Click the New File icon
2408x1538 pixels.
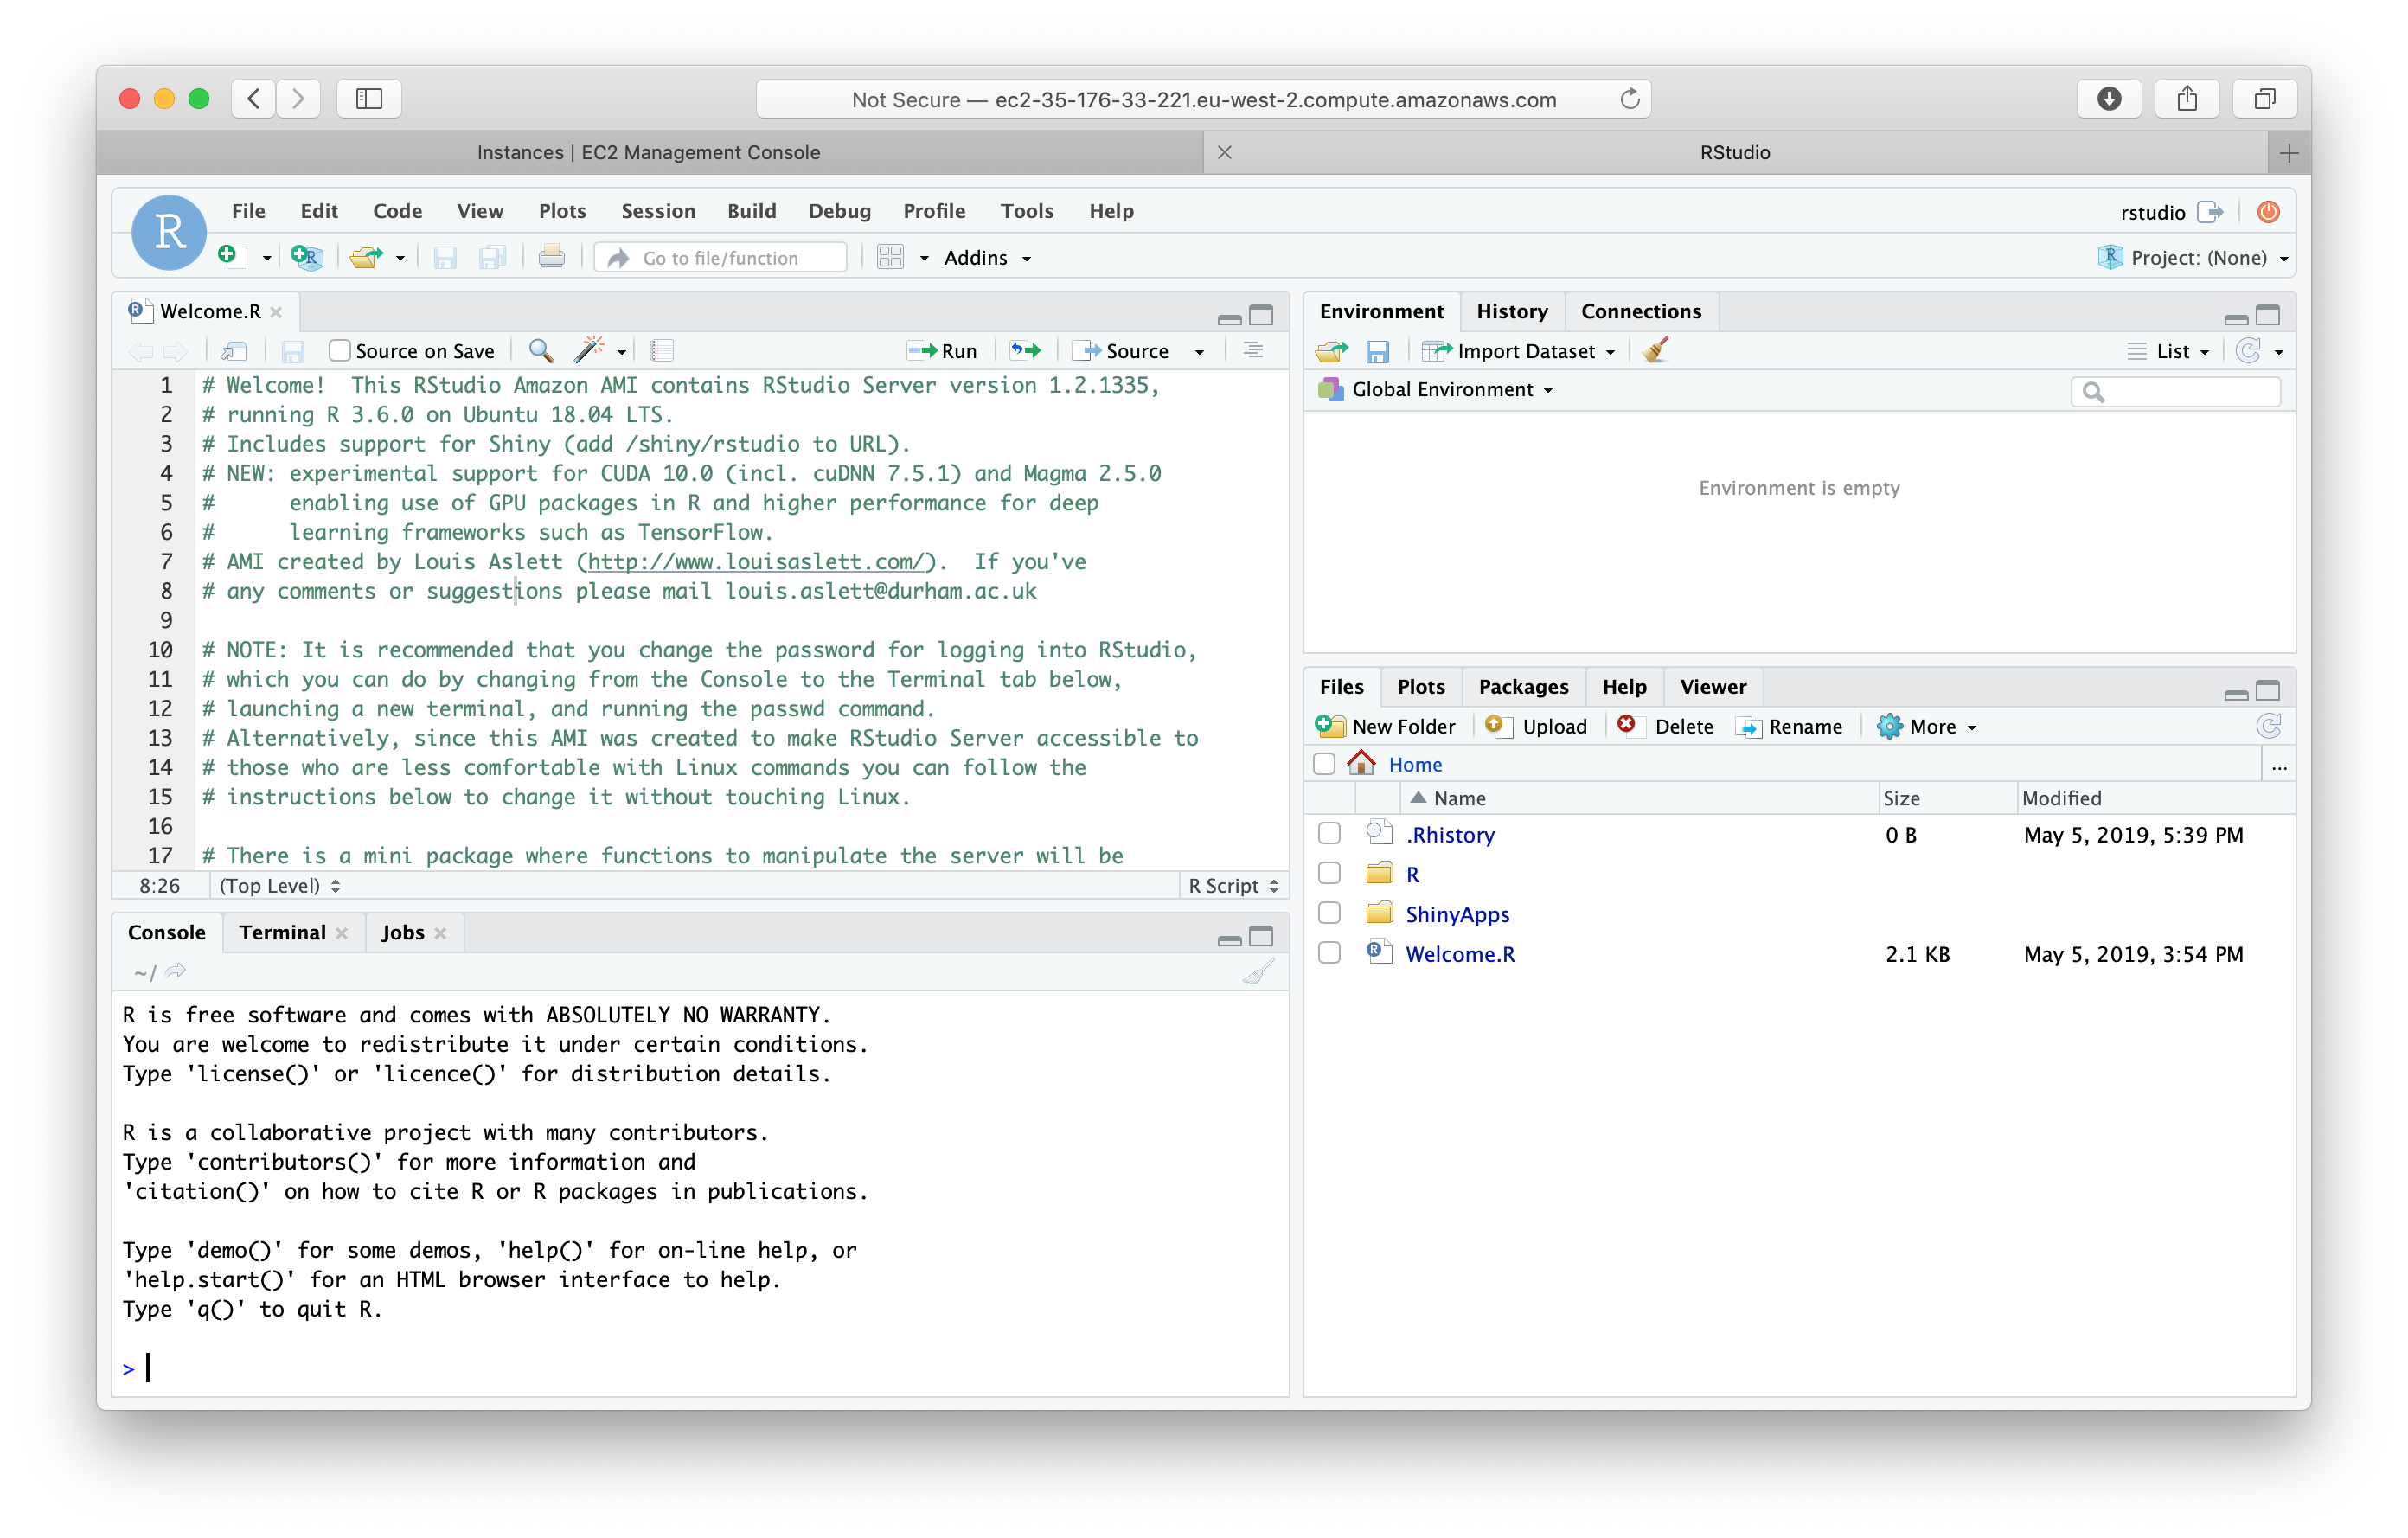229,257
